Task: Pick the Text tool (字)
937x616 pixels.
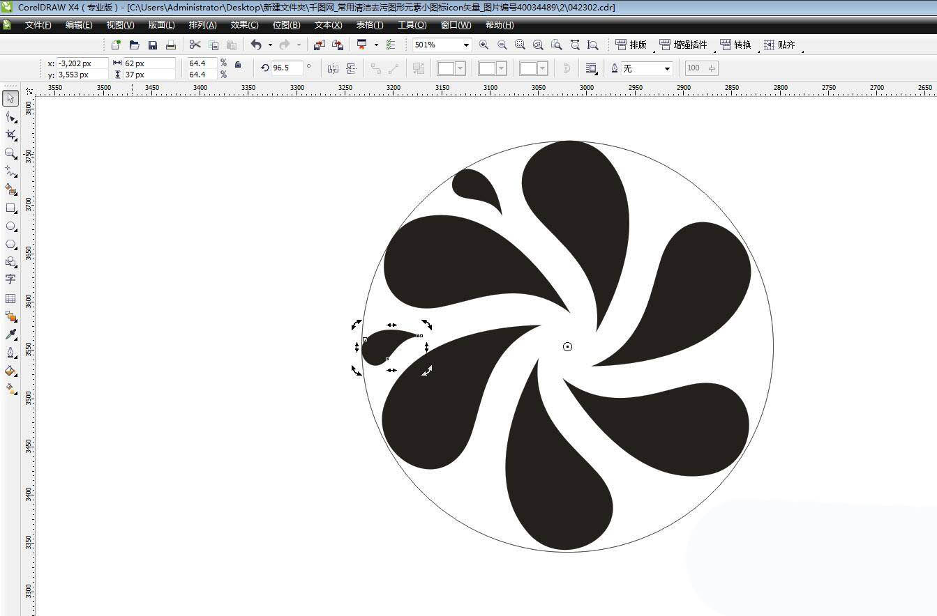Action: (10, 279)
